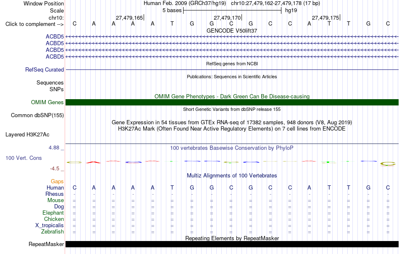Open 'Publications: Sequences in Scientific Articles' title
Viewport: 399px width, 254px height.
[232, 77]
